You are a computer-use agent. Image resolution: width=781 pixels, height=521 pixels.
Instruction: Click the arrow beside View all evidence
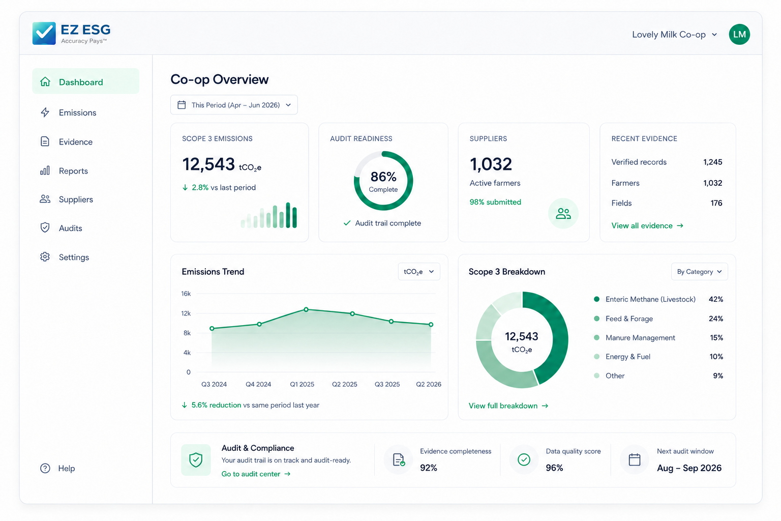click(680, 225)
